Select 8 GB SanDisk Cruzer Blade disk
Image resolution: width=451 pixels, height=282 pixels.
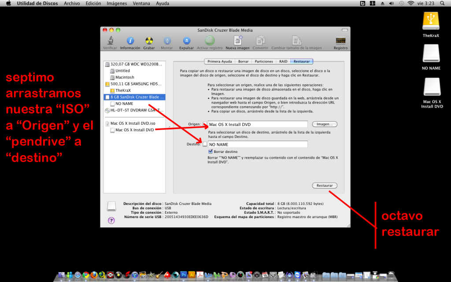(x=134, y=97)
